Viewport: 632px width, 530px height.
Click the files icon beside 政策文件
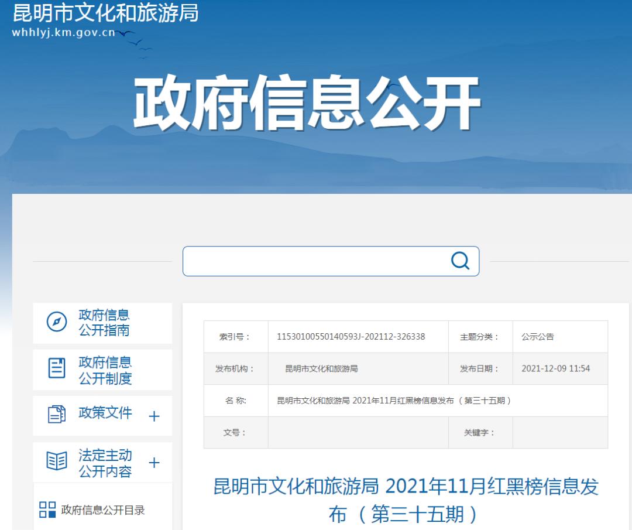(57, 414)
